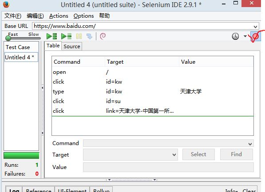Click the Firefox icon in title bar

pyautogui.click(x=6, y=4)
